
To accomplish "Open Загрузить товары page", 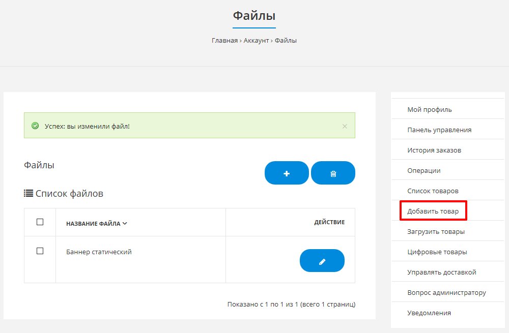I will (436, 231).
